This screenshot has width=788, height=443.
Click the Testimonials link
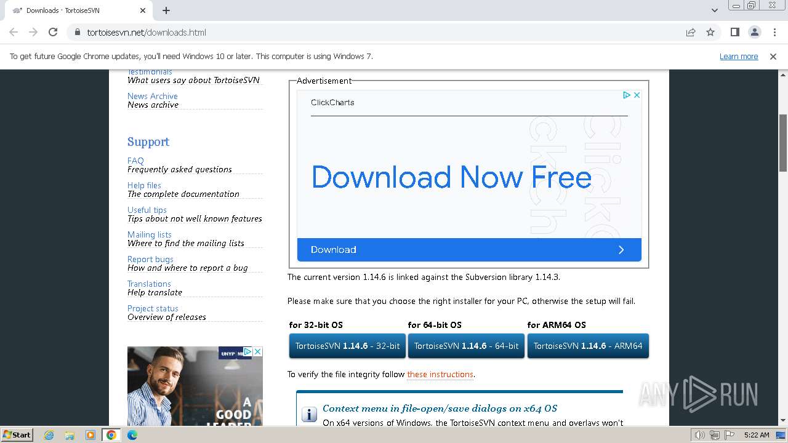click(x=150, y=72)
